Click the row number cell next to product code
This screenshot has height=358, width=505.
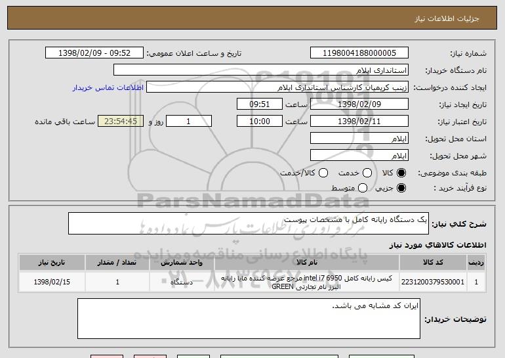pyautogui.click(x=476, y=282)
